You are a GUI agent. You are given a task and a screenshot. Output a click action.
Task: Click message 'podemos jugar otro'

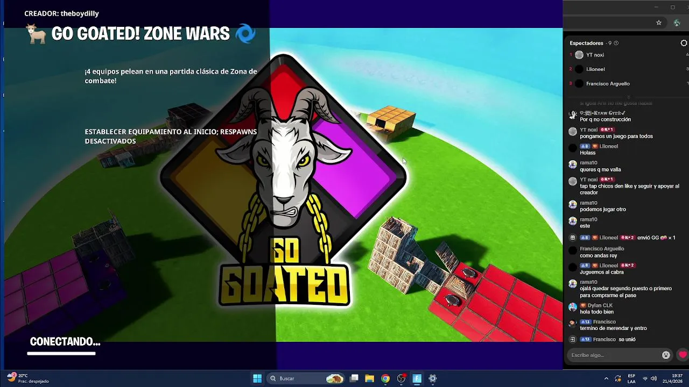(x=603, y=209)
